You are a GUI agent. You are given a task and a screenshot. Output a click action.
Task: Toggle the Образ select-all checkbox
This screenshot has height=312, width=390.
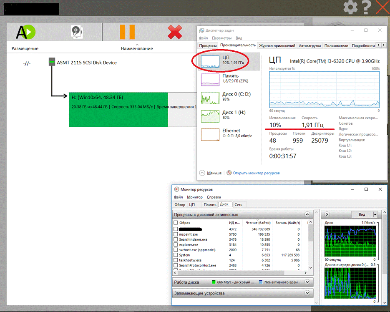[176, 223]
